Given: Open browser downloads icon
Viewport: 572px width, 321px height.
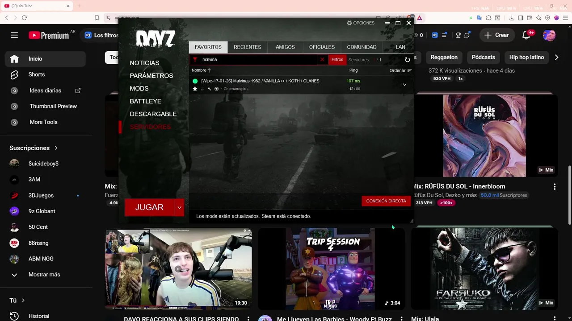Looking at the screenshot, I should tap(512, 18).
